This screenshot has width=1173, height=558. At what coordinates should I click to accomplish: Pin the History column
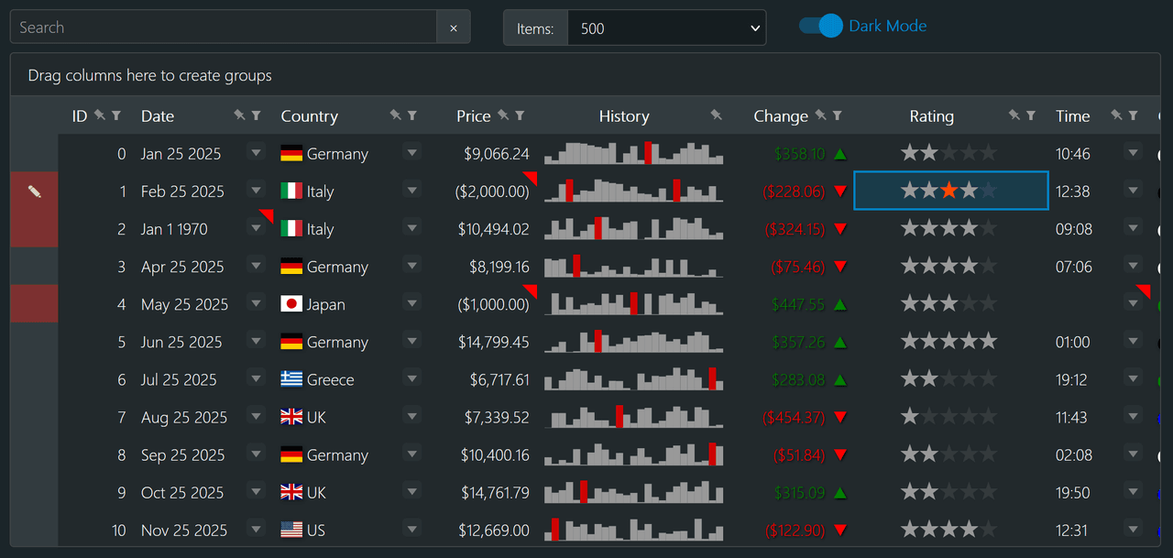[x=716, y=115]
